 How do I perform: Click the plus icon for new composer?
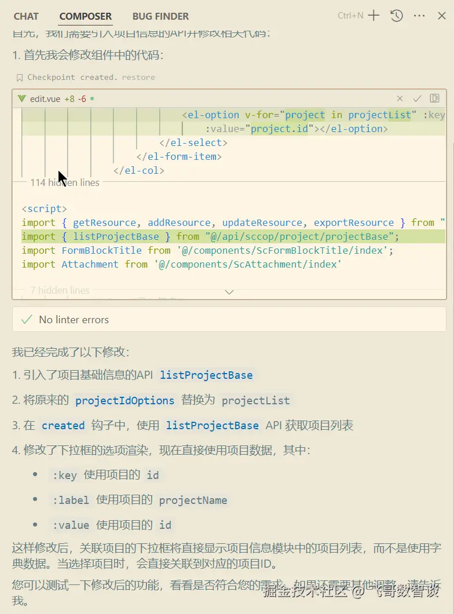click(x=374, y=16)
